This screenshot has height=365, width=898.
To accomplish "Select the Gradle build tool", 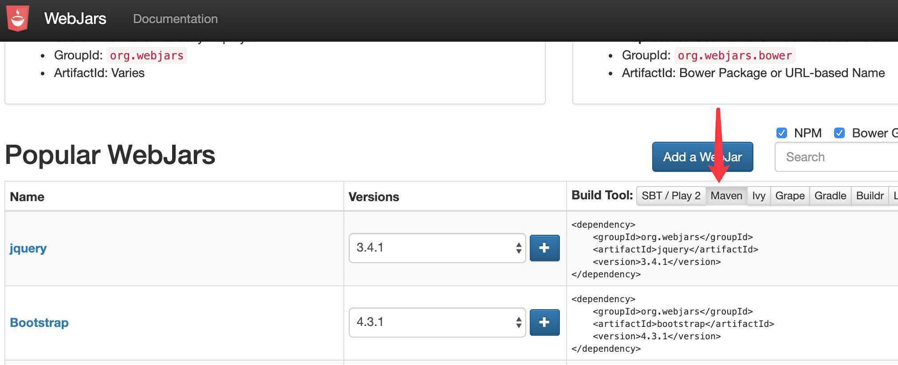I will coord(830,196).
